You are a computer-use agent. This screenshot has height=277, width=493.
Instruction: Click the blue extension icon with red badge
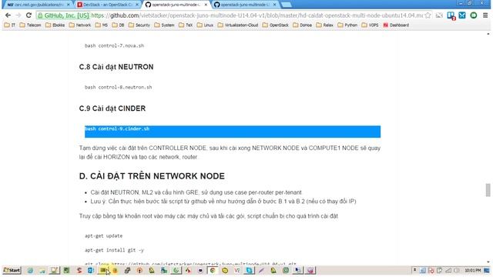(451, 15)
